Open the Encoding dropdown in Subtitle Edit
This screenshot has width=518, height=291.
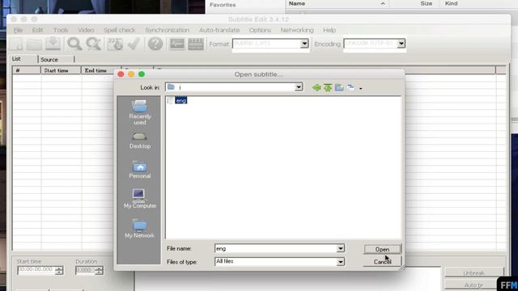[401, 44]
